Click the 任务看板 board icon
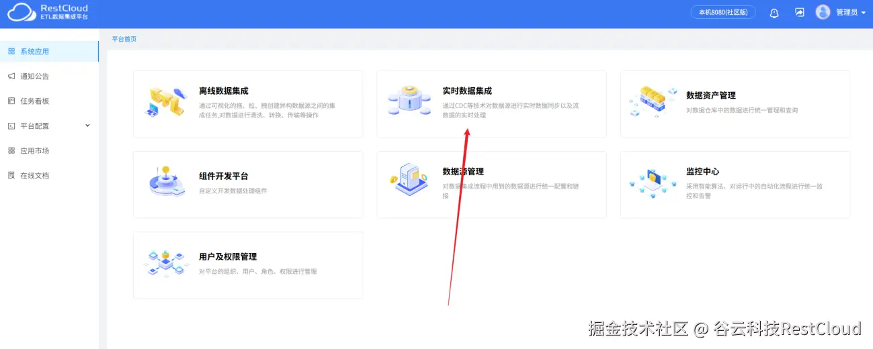Viewport: 873px width, 349px height. click(x=11, y=101)
